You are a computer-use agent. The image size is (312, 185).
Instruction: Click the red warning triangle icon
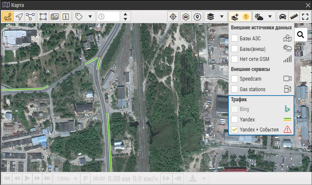tap(287, 129)
